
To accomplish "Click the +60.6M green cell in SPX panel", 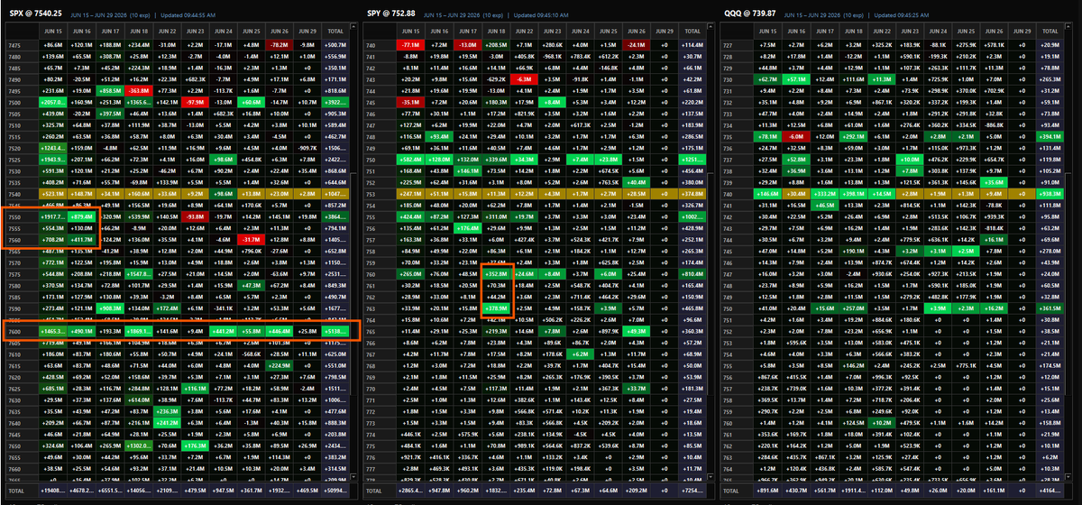I will pos(251,103).
